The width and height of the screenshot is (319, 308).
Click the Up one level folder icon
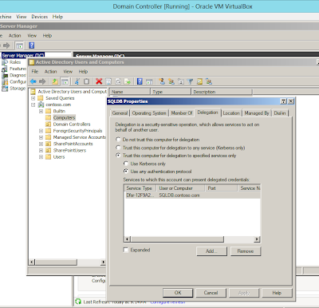pos(55,81)
